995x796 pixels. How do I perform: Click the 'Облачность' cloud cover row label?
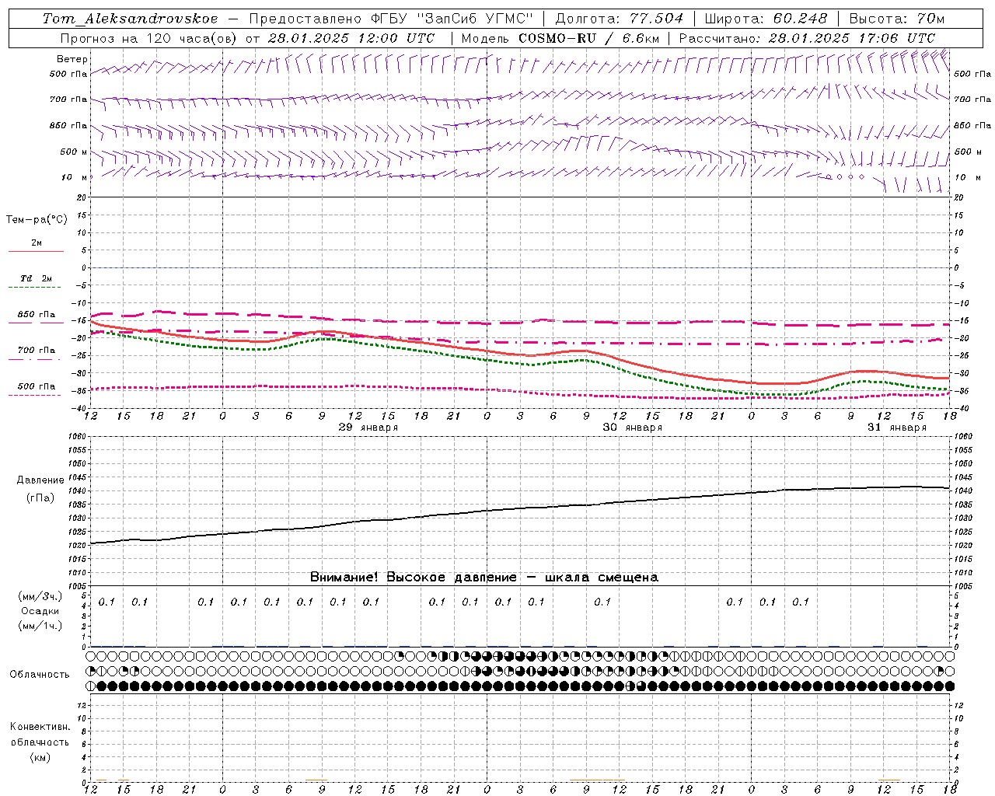[40, 675]
